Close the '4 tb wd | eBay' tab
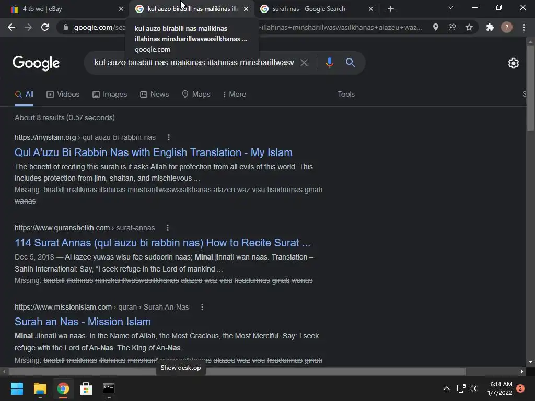Screen dimensions: 535x401 tap(121, 9)
